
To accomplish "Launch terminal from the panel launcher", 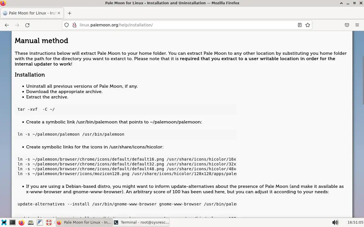I will (13, 222).
